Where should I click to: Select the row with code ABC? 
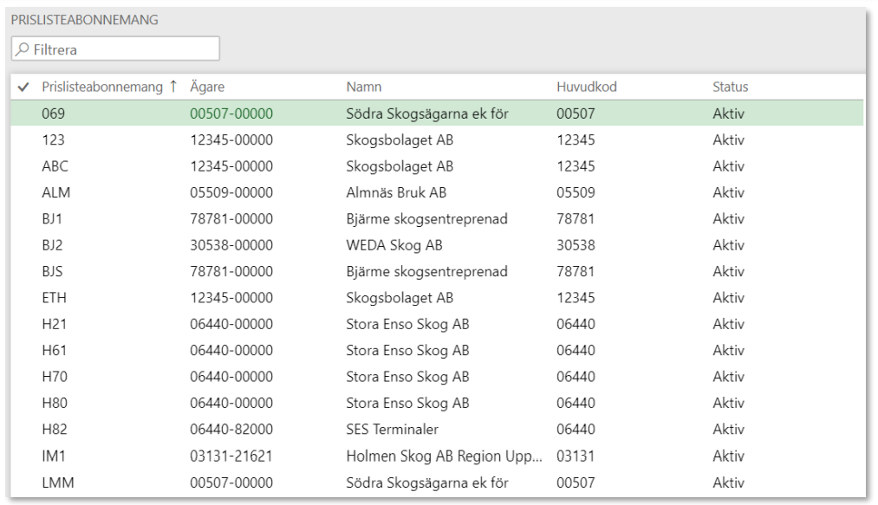click(x=437, y=165)
